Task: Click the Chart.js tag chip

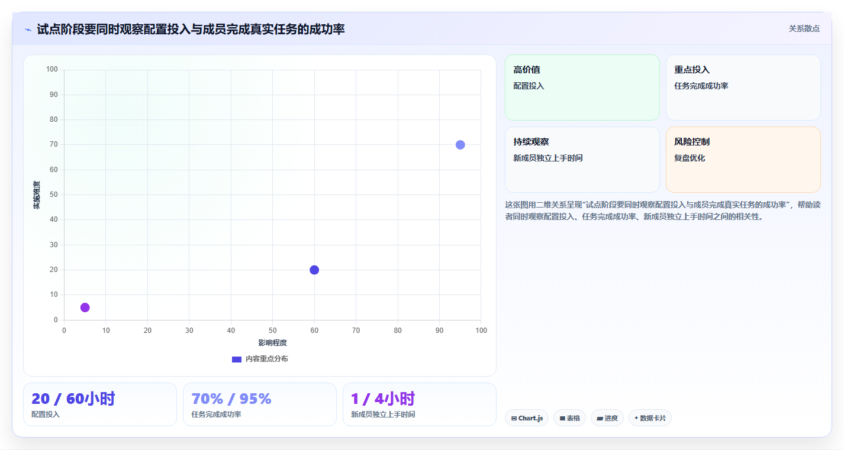Action: pos(527,418)
